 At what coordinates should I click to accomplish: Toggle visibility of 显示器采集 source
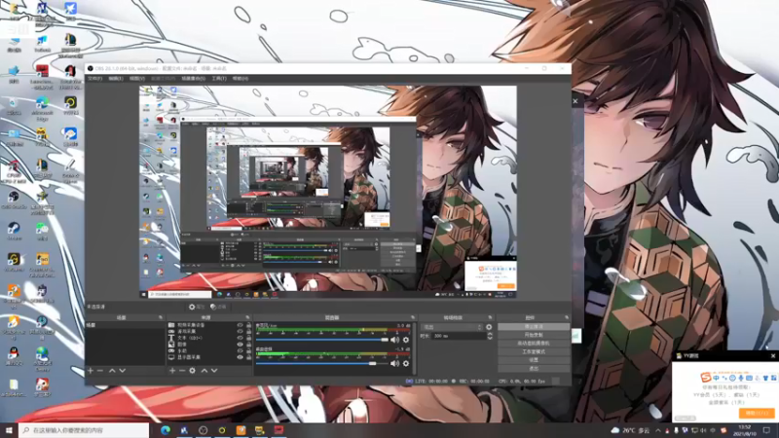click(x=240, y=357)
